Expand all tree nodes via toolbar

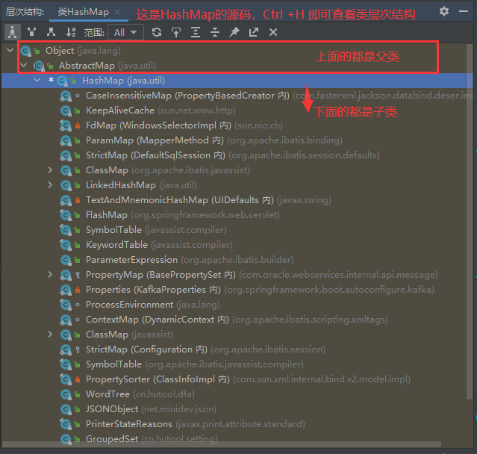click(x=196, y=32)
